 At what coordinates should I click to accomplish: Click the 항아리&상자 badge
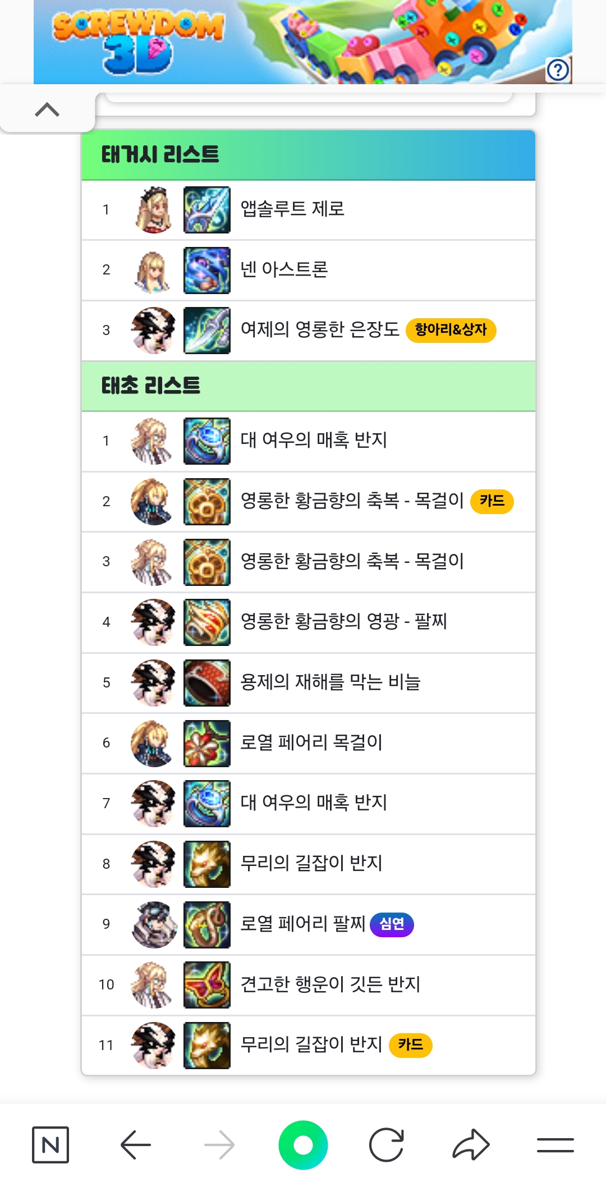[451, 329]
